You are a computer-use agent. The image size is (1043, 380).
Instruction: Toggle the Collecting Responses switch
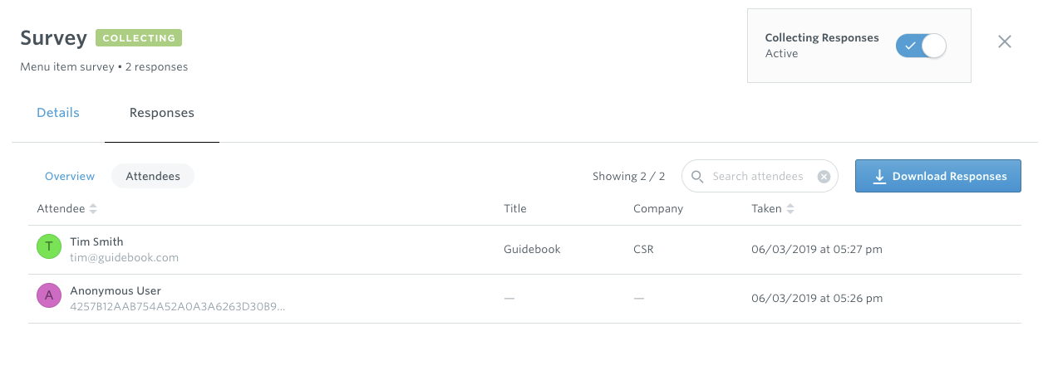point(921,46)
